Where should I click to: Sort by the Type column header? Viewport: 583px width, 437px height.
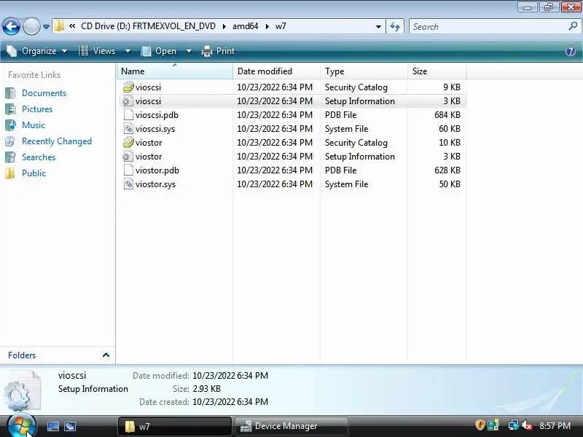coord(364,71)
